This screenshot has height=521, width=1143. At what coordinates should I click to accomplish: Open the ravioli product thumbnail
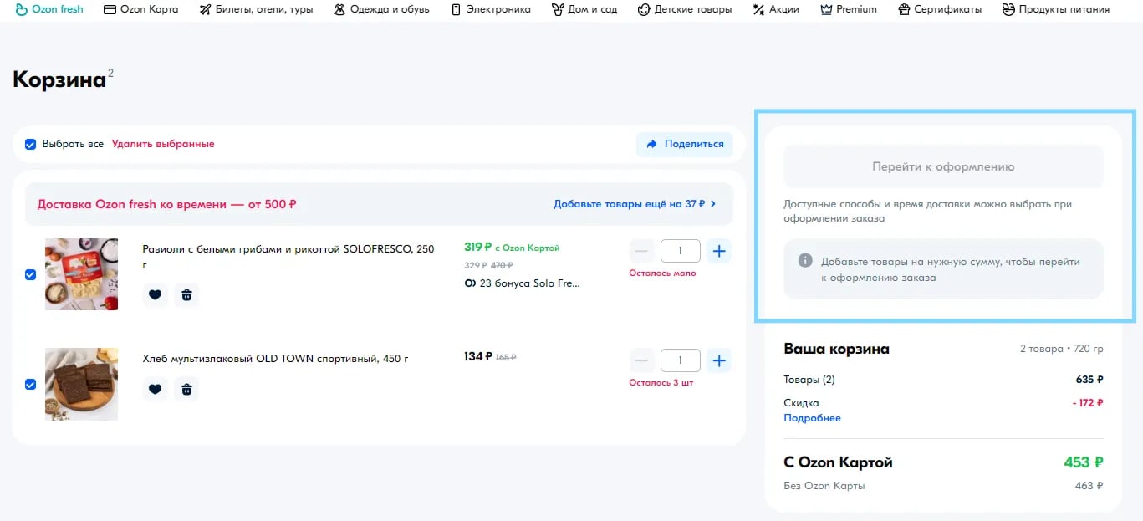coord(81,274)
